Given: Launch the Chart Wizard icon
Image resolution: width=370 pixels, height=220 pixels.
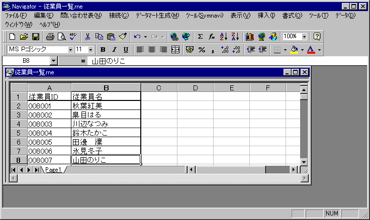Looking at the screenshot, I should pos(250,37).
